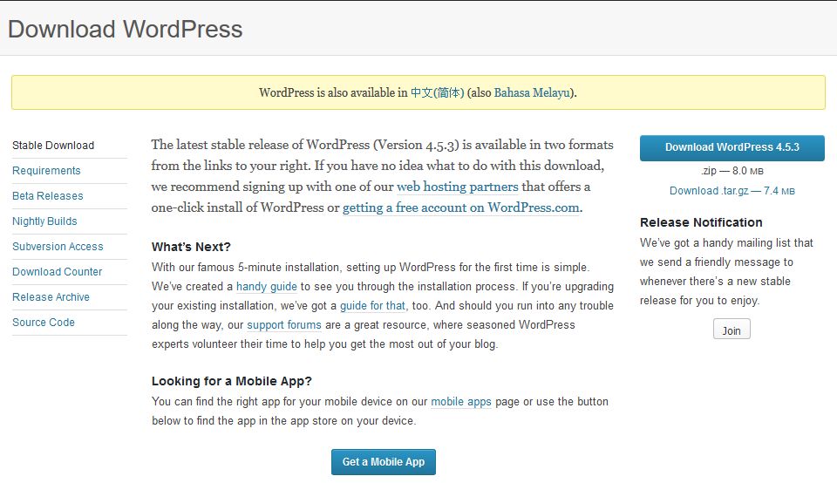Follow the web hosting partners link
Image resolution: width=837 pixels, height=483 pixels.
click(458, 187)
